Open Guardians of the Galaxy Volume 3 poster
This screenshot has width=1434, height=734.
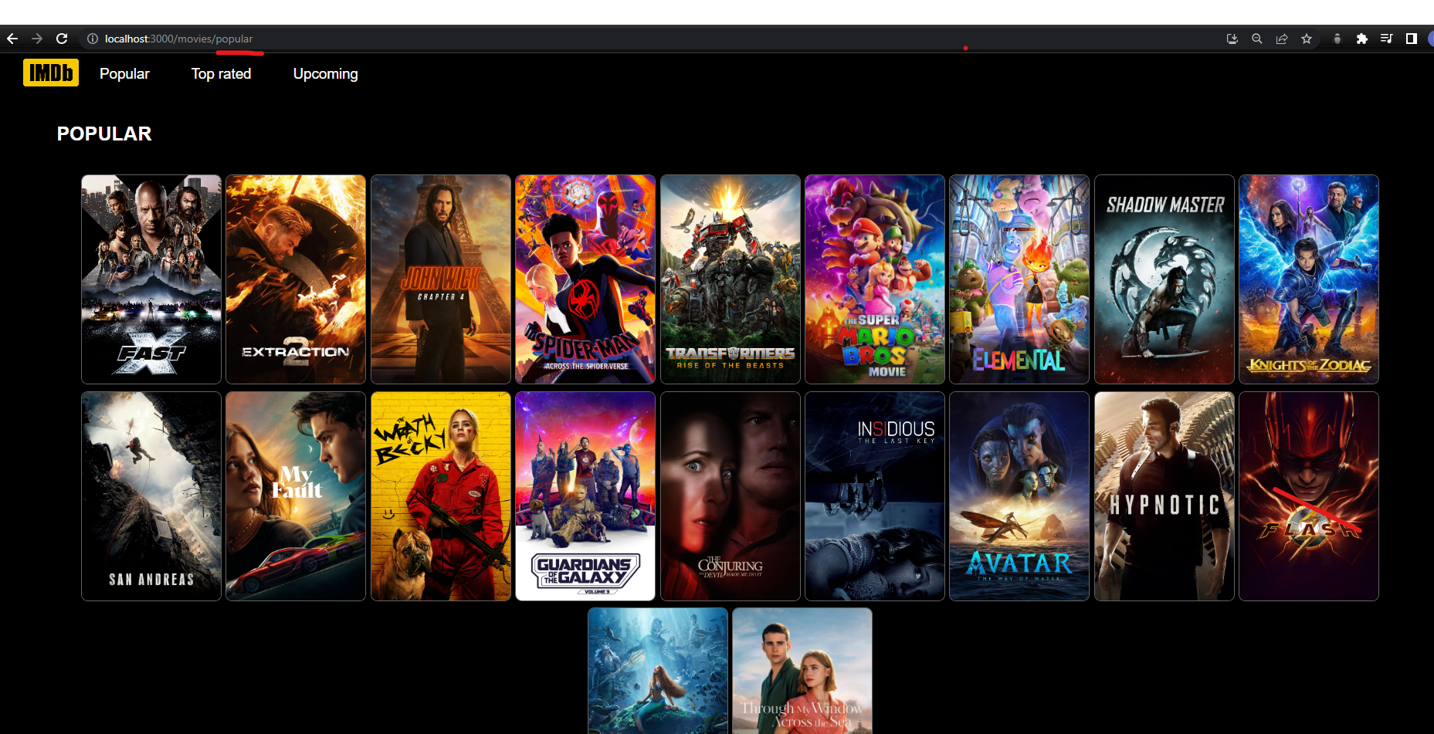(x=585, y=496)
